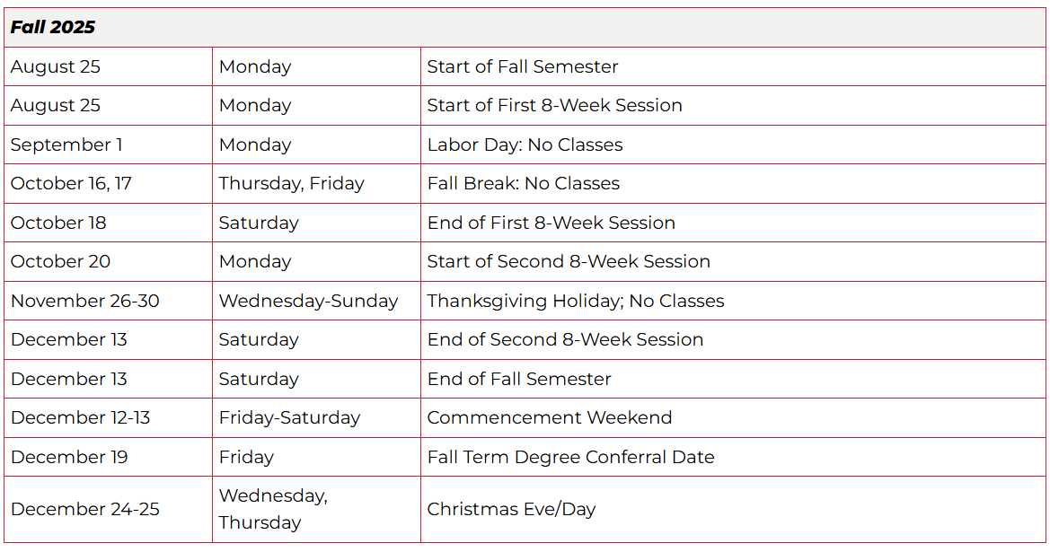Select Labor Day: No Classes entry
Screen dimensions: 1050x552
click(x=525, y=145)
